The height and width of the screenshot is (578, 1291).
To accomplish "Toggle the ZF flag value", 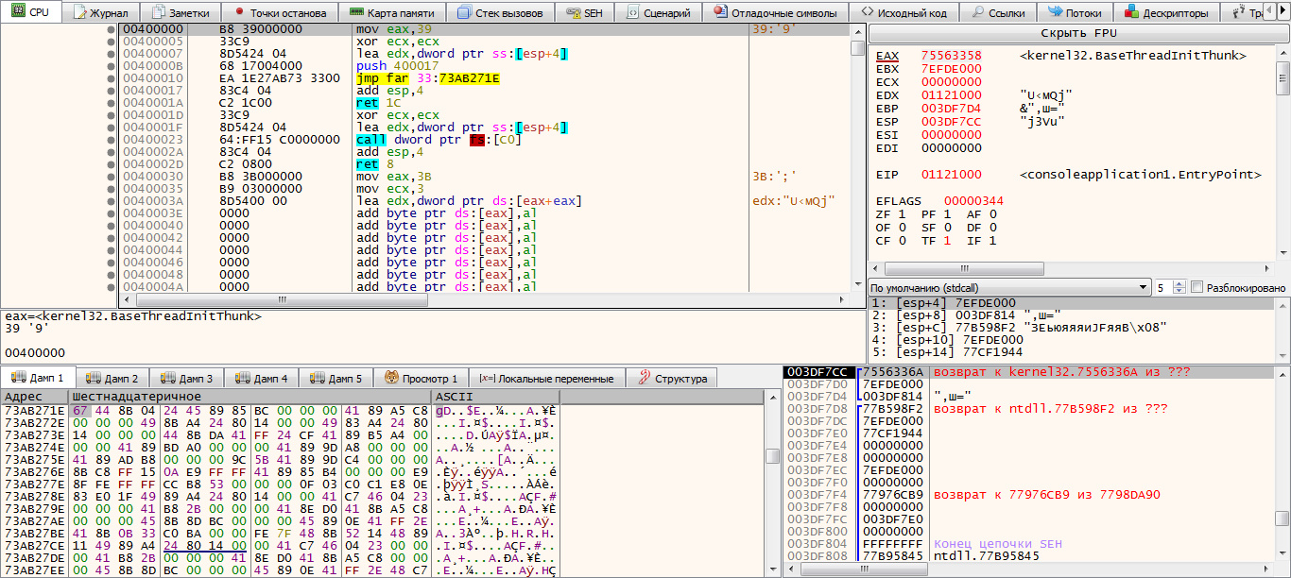I will pyautogui.click(x=900, y=214).
